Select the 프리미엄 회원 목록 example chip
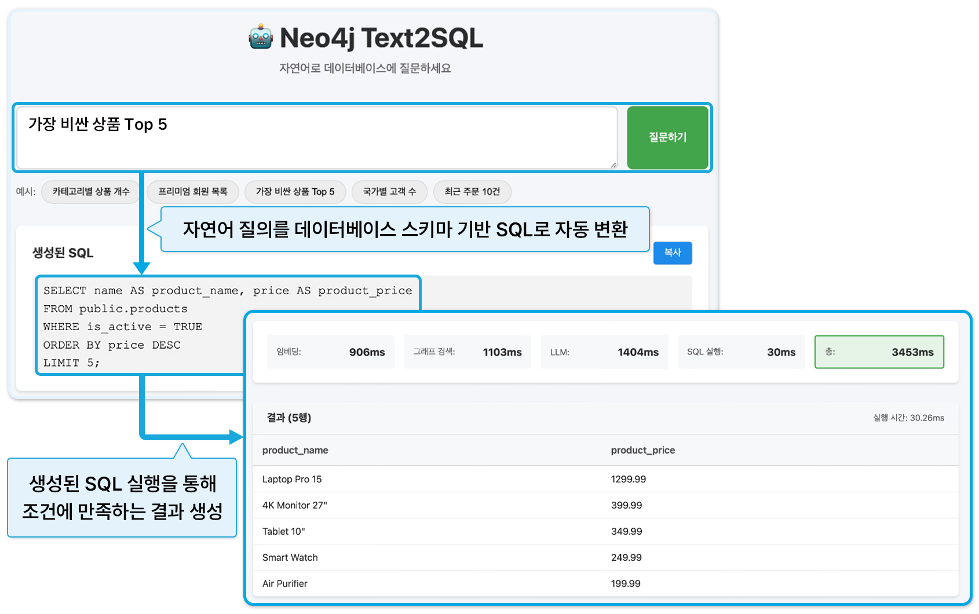 193,192
